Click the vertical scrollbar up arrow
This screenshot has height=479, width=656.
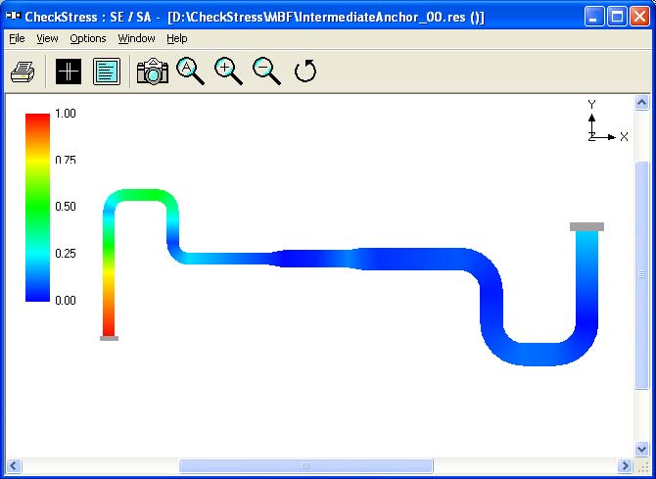click(x=642, y=103)
